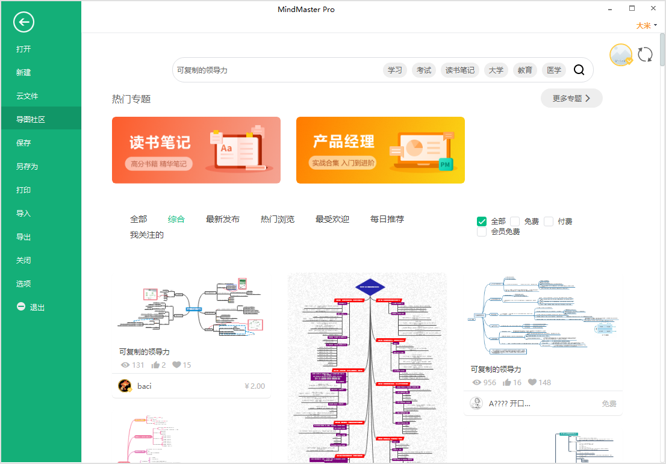The image size is (666, 464).
Task: Click 可复制的领导力 title on baci's card
Action: [145, 351]
